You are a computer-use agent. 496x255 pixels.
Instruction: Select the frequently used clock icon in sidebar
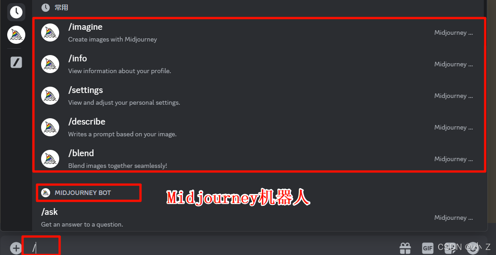pyautogui.click(x=16, y=12)
